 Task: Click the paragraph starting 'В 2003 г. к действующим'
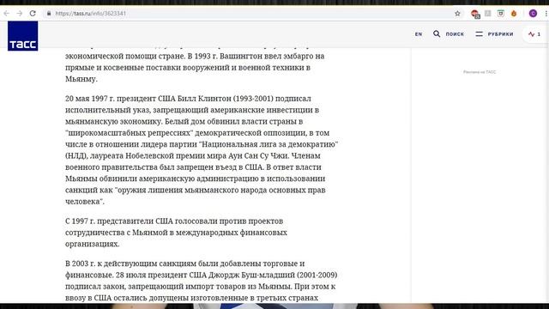coord(202,281)
